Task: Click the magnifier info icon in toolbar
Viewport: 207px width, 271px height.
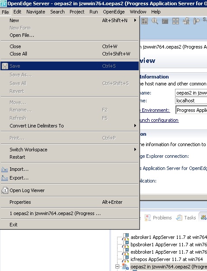Action: (x=155, y=21)
